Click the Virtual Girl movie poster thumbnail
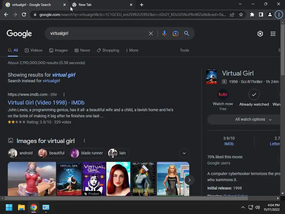 click(211, 76)
